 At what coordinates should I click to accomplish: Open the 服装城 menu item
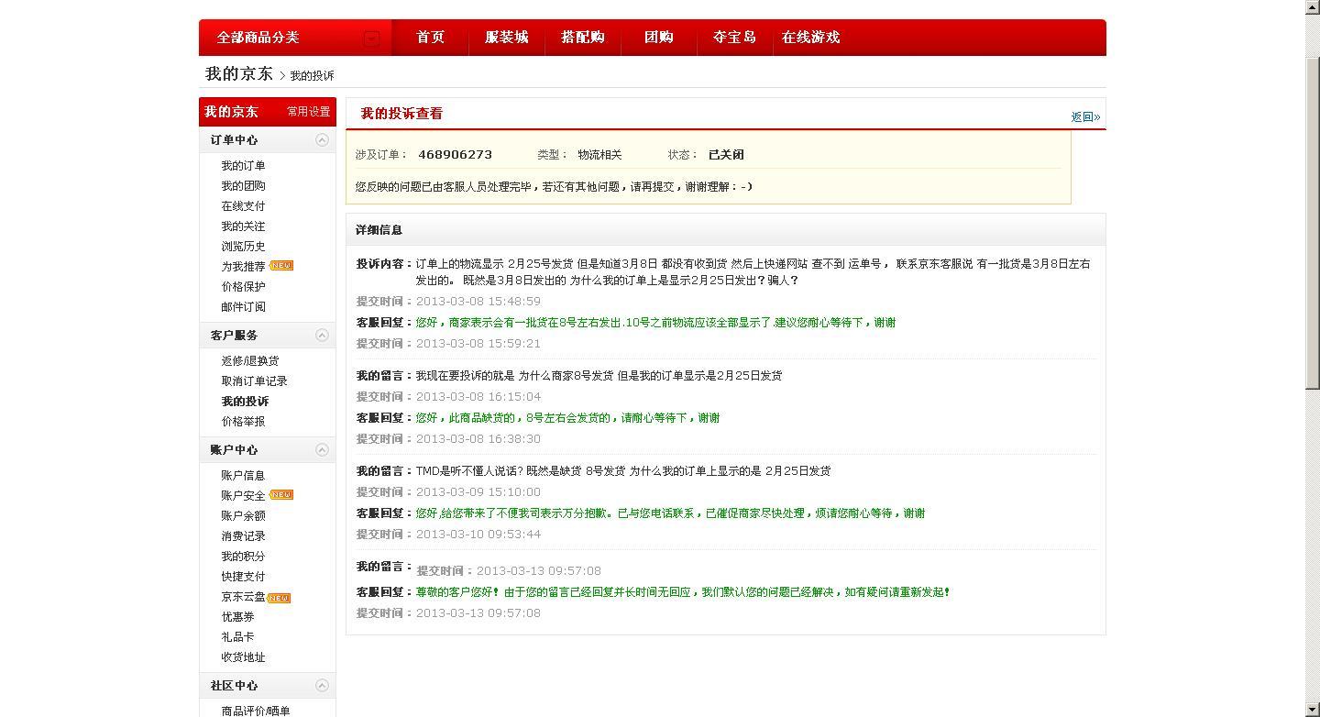click(506, 38)
